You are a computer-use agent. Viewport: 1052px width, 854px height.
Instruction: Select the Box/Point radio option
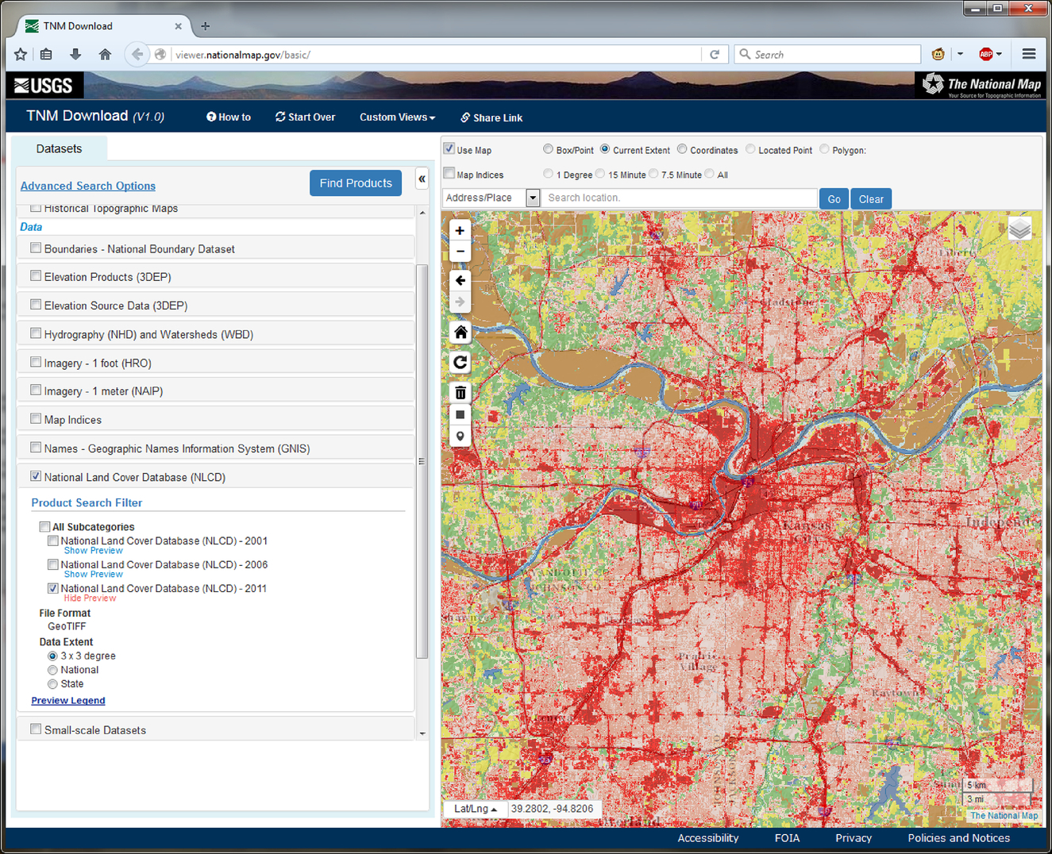tap(548, 149)
